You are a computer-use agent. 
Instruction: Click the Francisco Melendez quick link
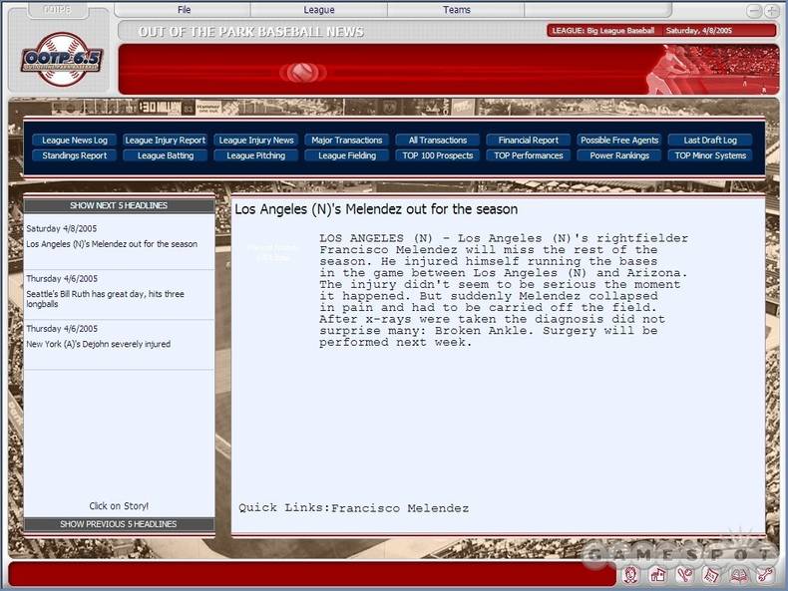click(x=399, y=508)
